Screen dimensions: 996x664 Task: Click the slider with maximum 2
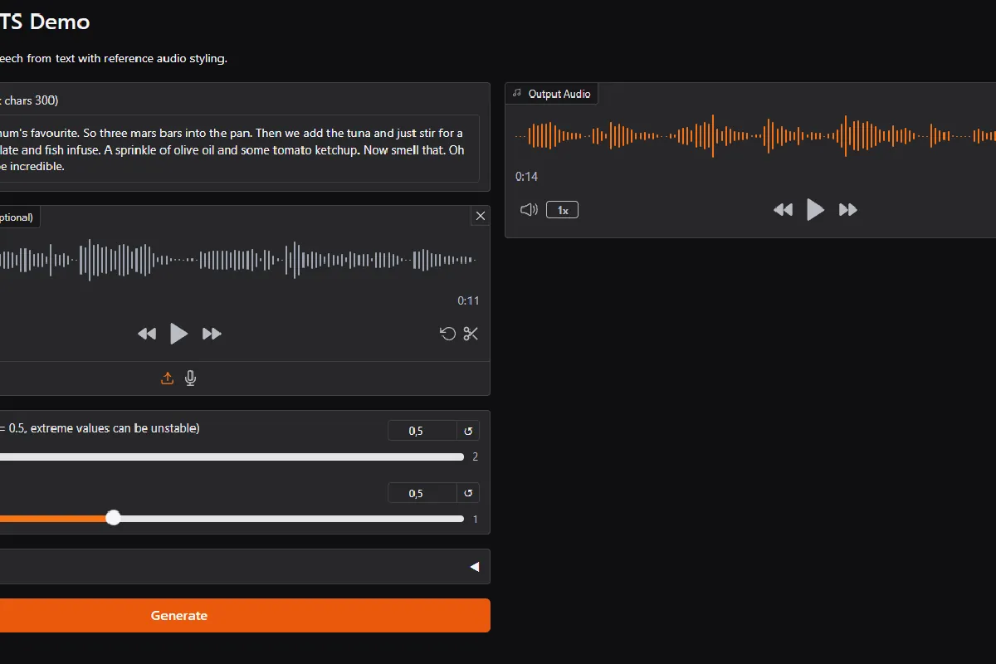pos(232,456)
